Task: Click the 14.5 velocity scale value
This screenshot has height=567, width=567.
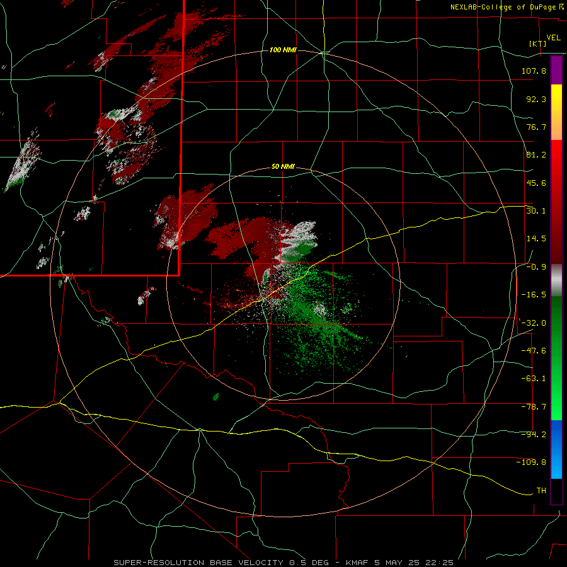Action: [x=536, y=239]
